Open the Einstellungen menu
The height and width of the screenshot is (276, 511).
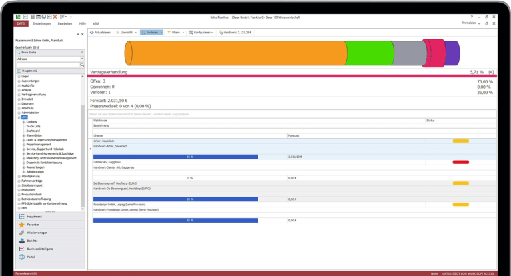point(42,23)
